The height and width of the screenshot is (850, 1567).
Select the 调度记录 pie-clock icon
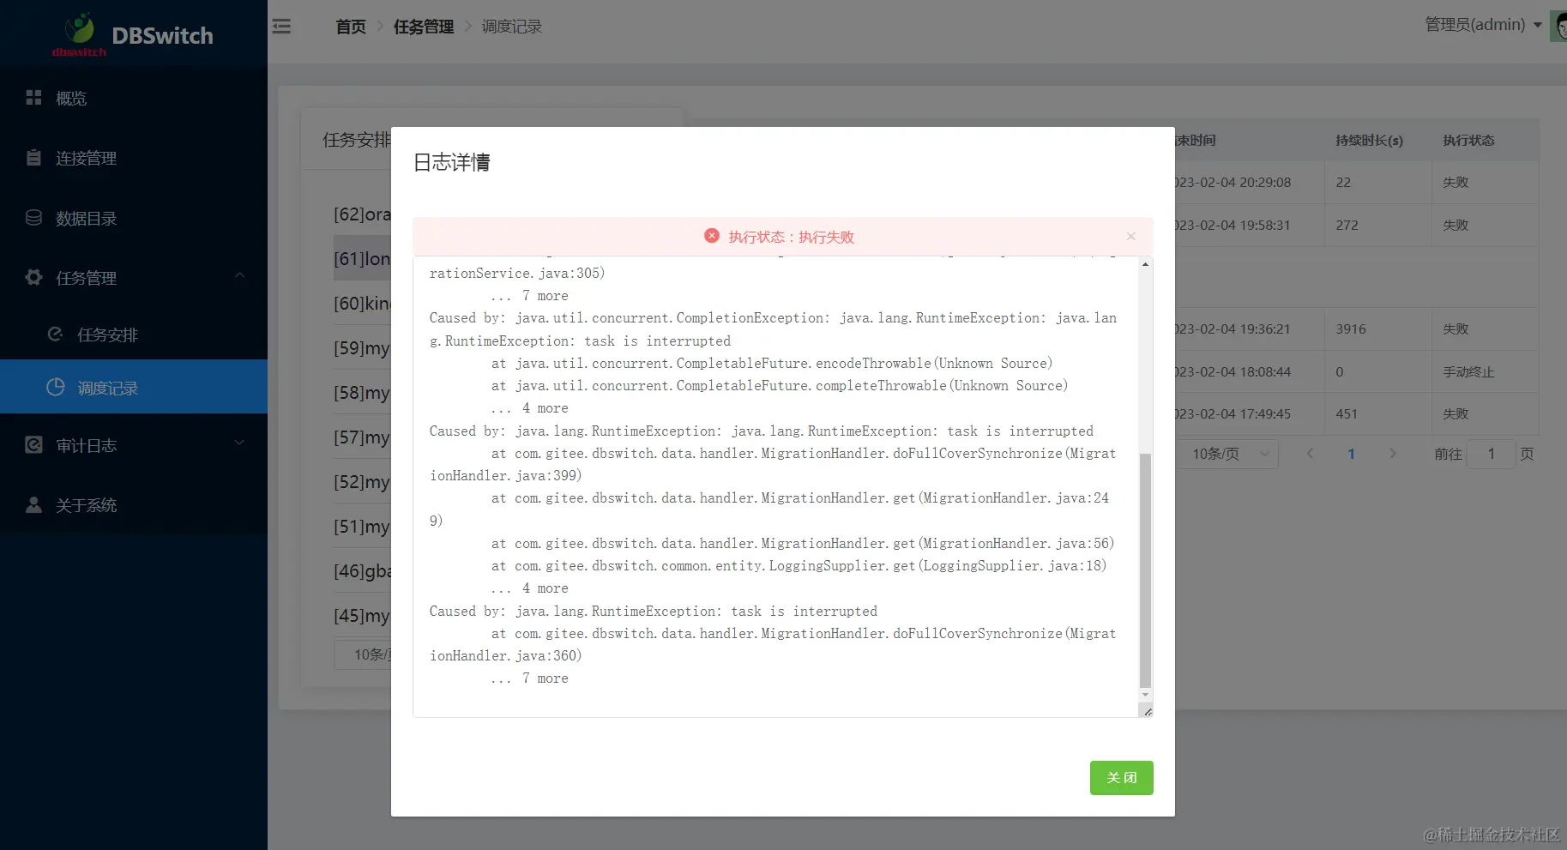(54, 387)
